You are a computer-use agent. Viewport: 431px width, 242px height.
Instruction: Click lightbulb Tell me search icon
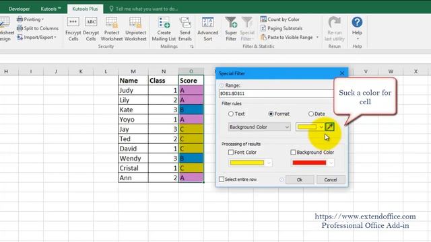(111, 9)
